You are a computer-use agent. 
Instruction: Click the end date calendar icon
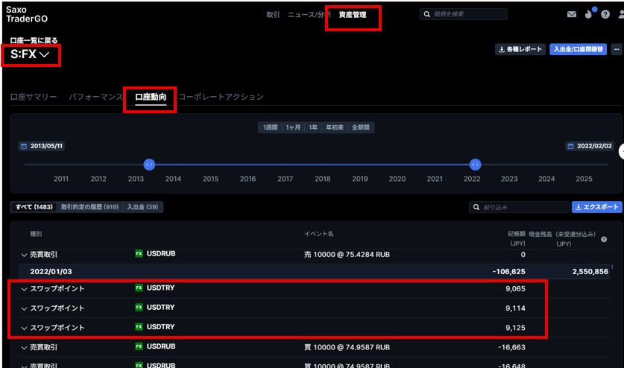[570, 146]
